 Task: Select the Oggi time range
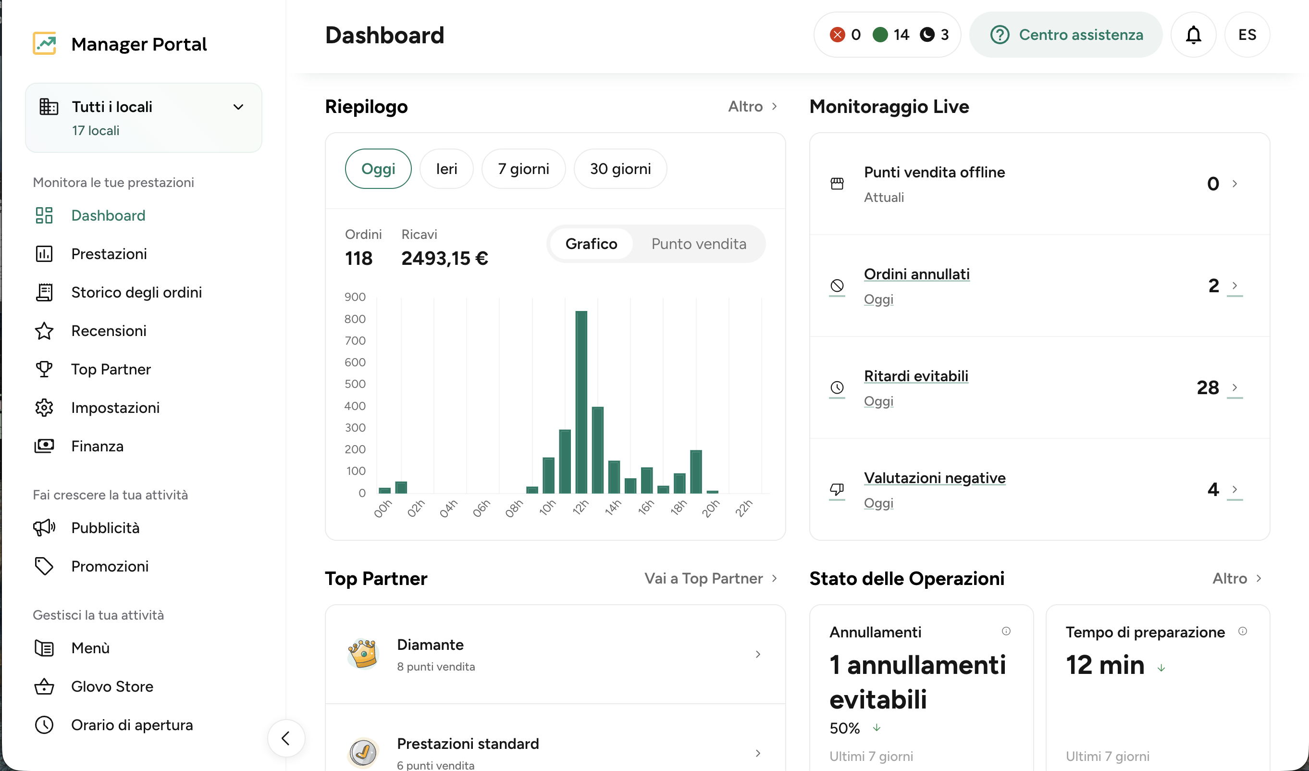(x=378, y=169)
